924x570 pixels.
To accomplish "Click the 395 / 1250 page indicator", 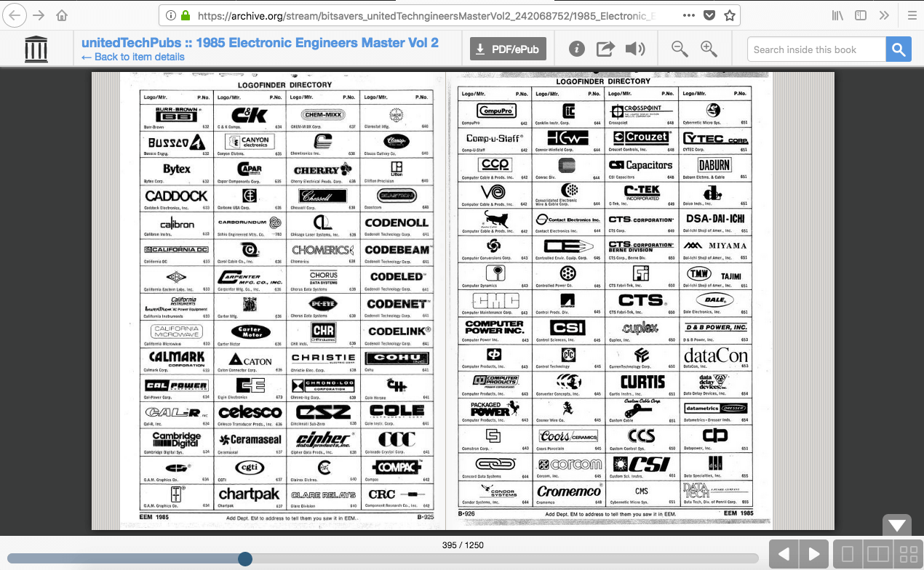I will coord(462,545).
